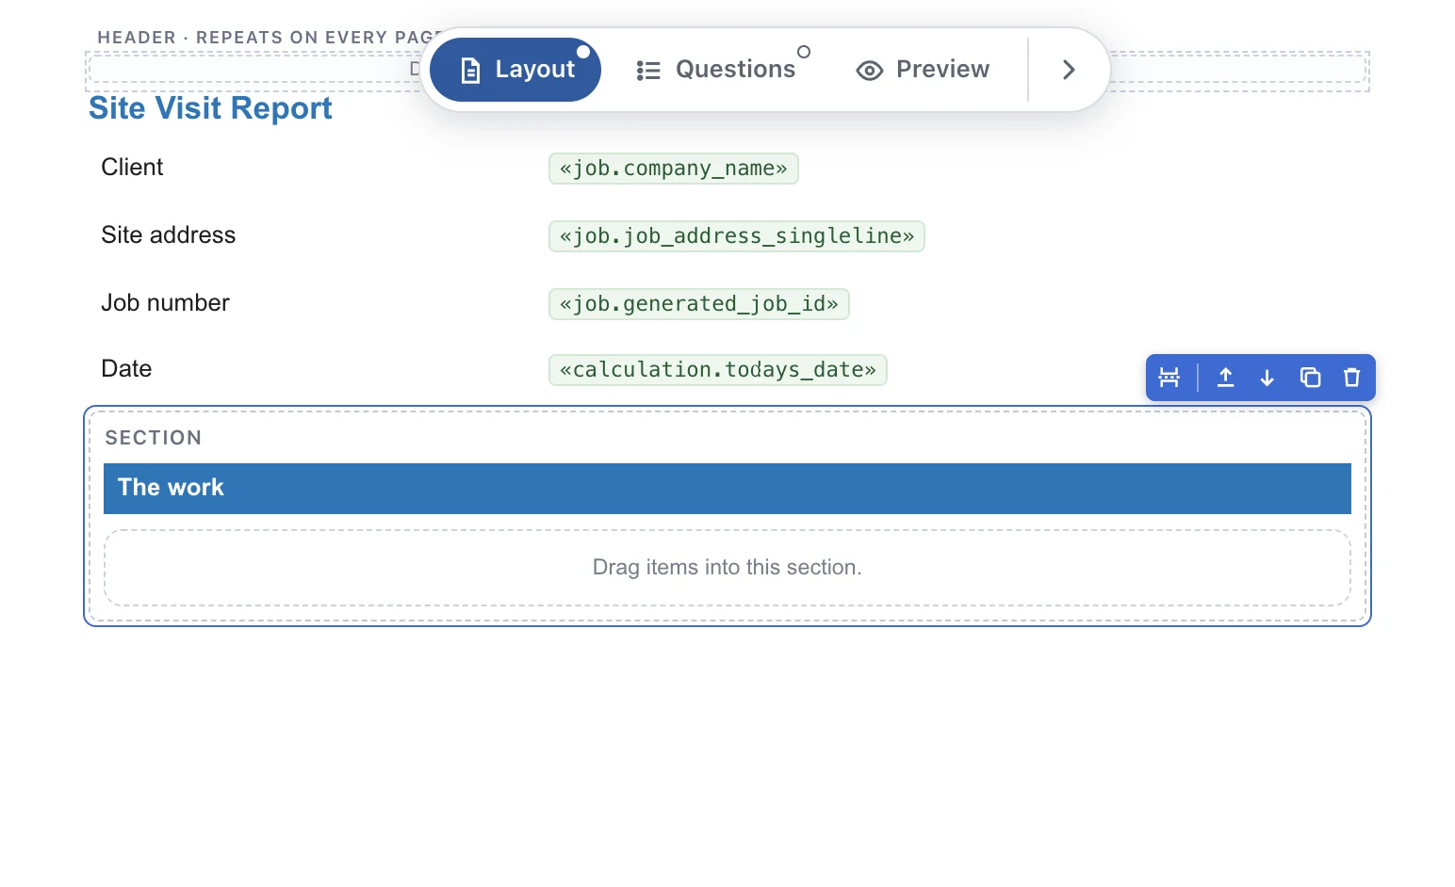Open the Preview tab
Image resolution: width=1455 pixels, height=887 pixels.
(924, 70)
